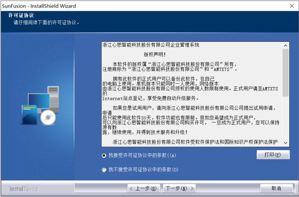Screen dimensions: 299x197
Task: Click the line beginning 后只能使用此软件30天
Action: 179,118
